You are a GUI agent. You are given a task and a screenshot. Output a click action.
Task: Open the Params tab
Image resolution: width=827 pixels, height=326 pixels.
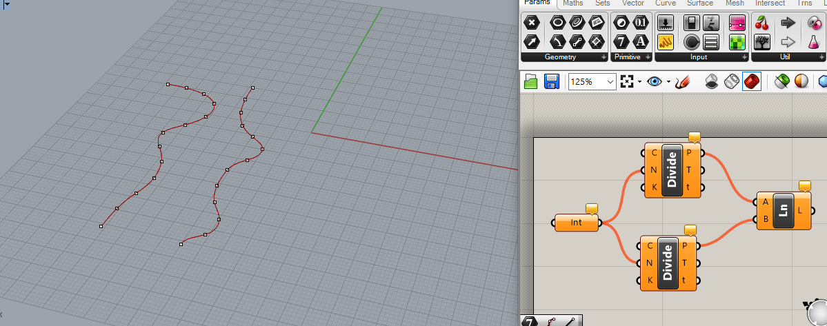coord(537,3)
